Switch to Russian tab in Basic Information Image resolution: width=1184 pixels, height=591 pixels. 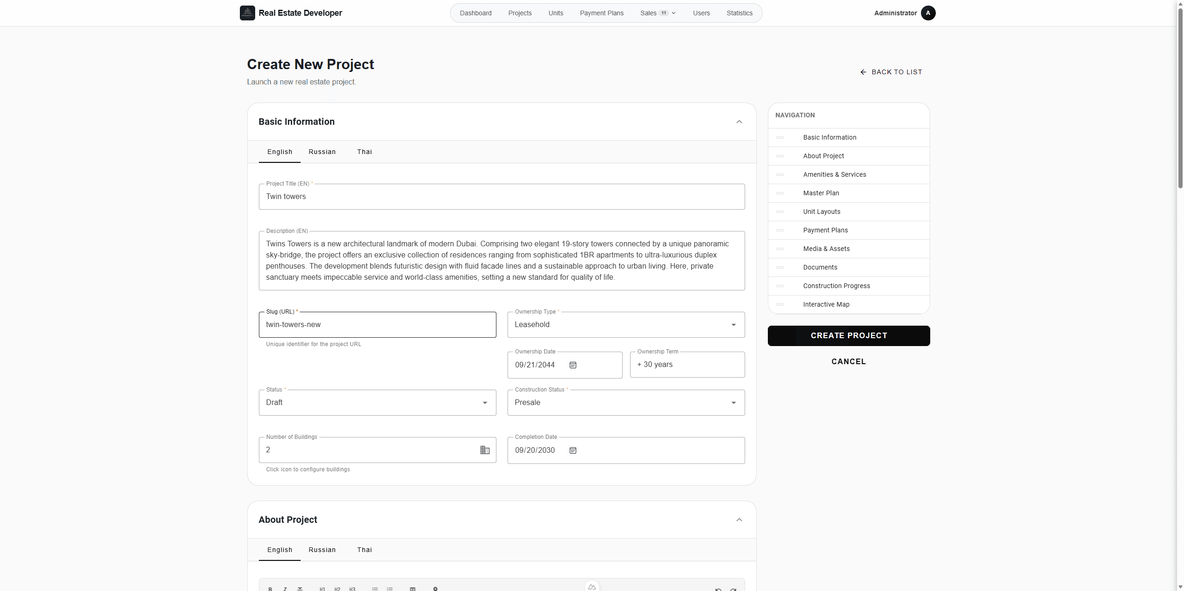click(322, 152)
